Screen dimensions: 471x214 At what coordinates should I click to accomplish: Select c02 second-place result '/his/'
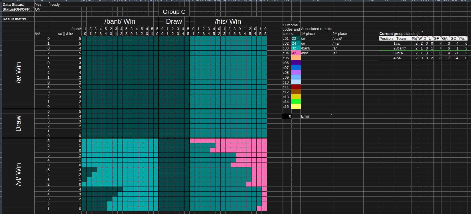348,43
